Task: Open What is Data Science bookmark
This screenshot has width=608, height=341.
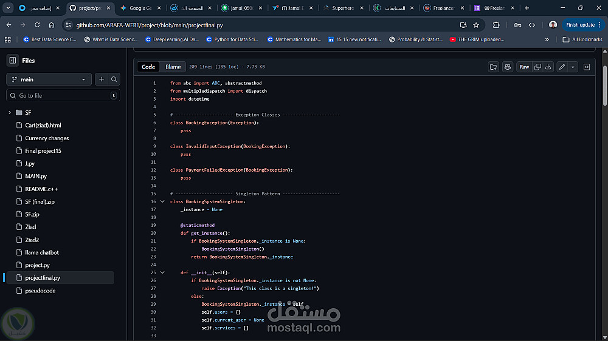Action: point(111,39)
